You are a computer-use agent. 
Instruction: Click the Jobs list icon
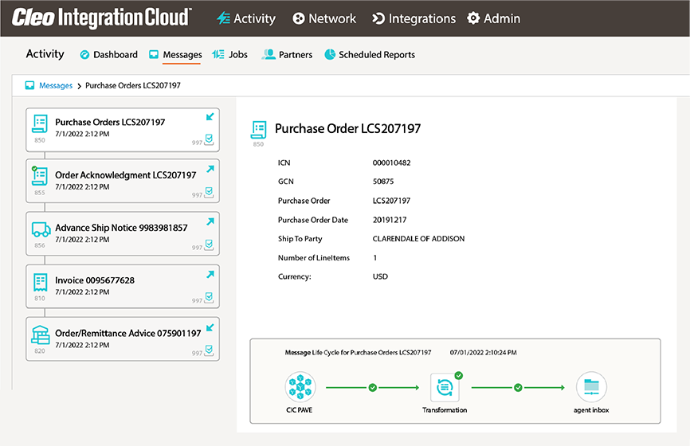218,54
